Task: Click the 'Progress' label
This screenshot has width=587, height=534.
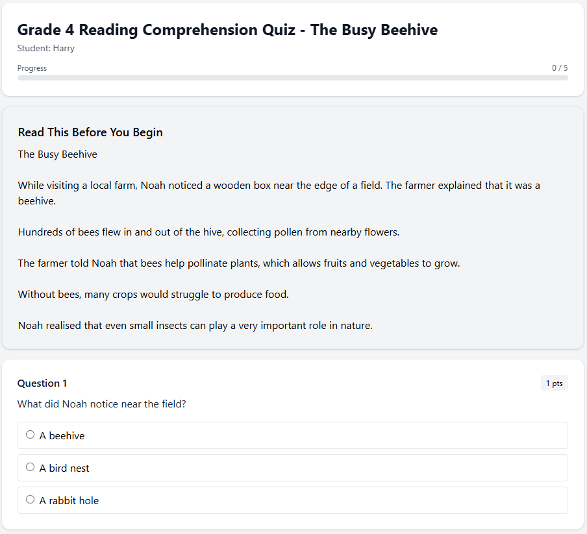Action: click(32, 67)
